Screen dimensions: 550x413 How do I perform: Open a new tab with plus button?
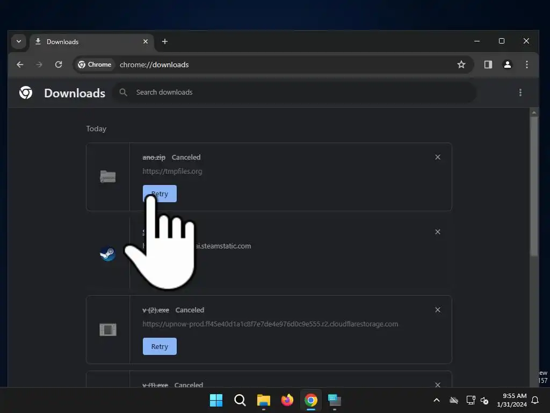click(164, 41)
